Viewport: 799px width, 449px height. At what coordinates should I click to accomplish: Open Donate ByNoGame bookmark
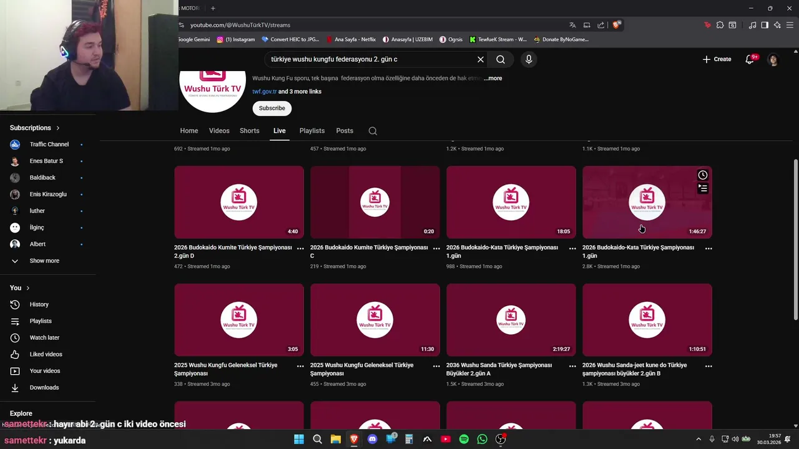[x=561, y=39]
